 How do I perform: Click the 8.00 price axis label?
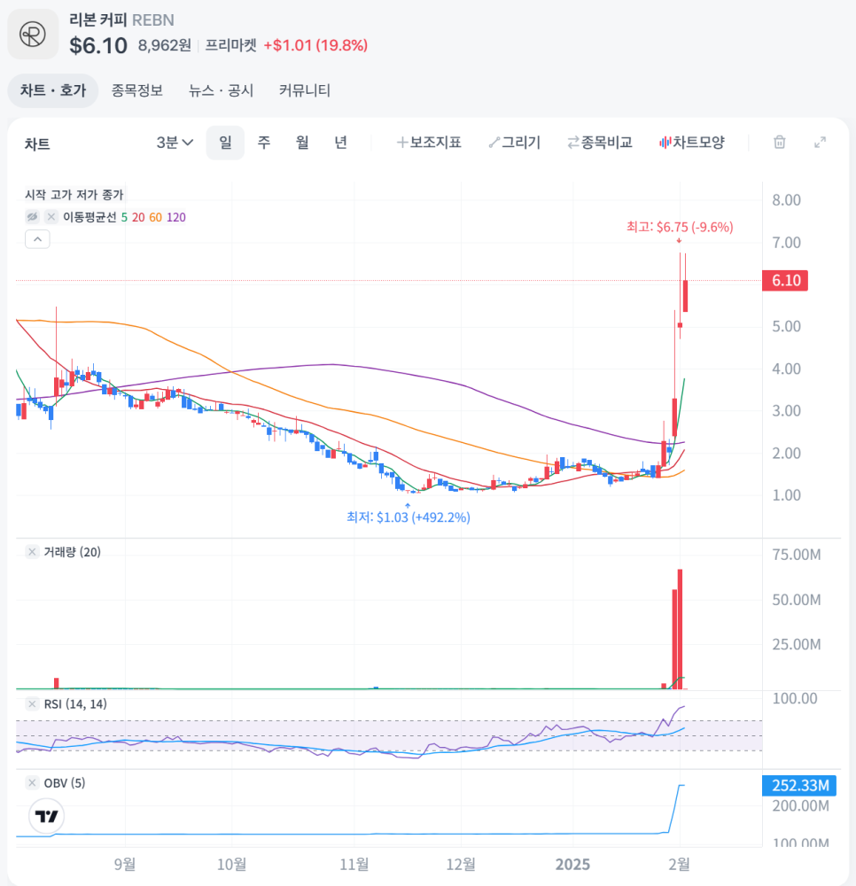[787, 200]
